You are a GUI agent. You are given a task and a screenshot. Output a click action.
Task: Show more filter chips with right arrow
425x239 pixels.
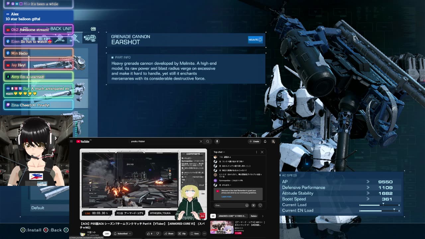(x=263, y=216)
